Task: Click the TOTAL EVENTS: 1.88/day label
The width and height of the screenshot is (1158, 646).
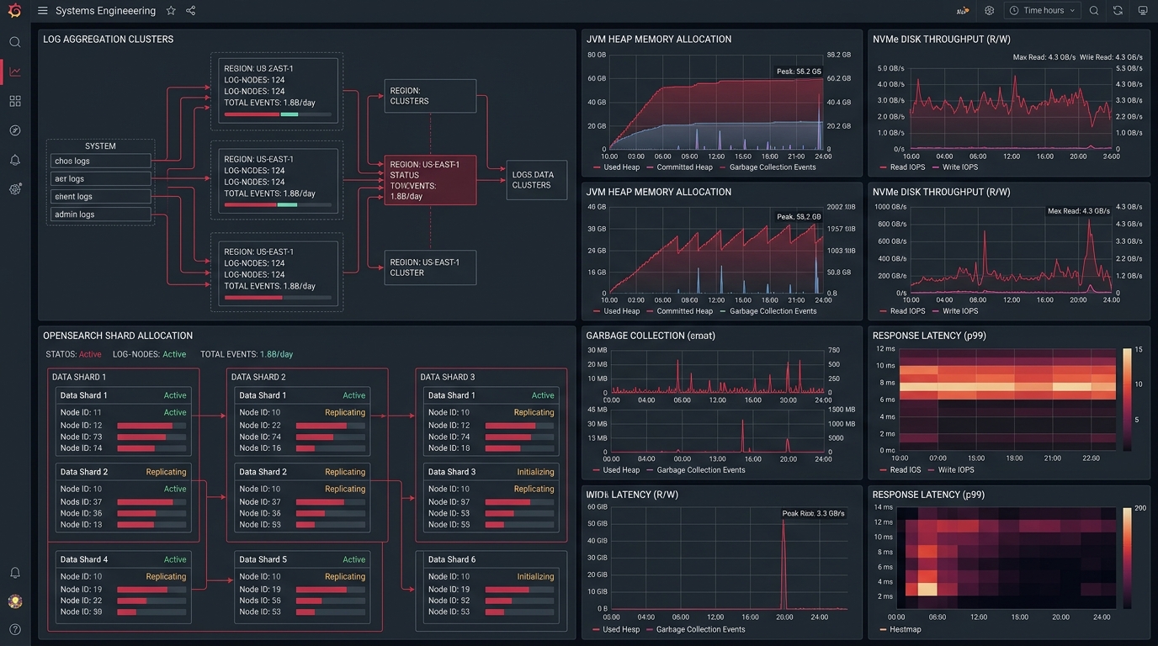Action: (247, 355)
